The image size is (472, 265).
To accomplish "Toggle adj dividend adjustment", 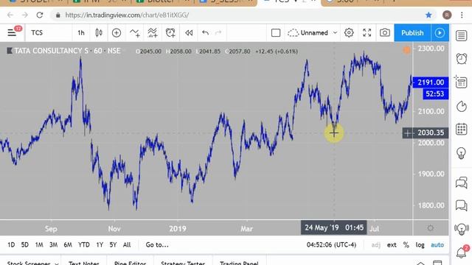I will (376, 245).
